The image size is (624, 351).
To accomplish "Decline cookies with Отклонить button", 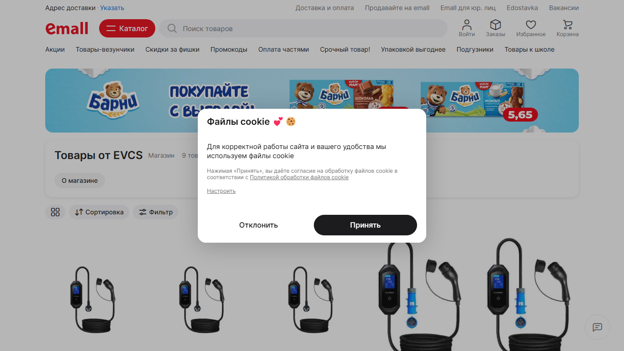I will click(259, 225).
